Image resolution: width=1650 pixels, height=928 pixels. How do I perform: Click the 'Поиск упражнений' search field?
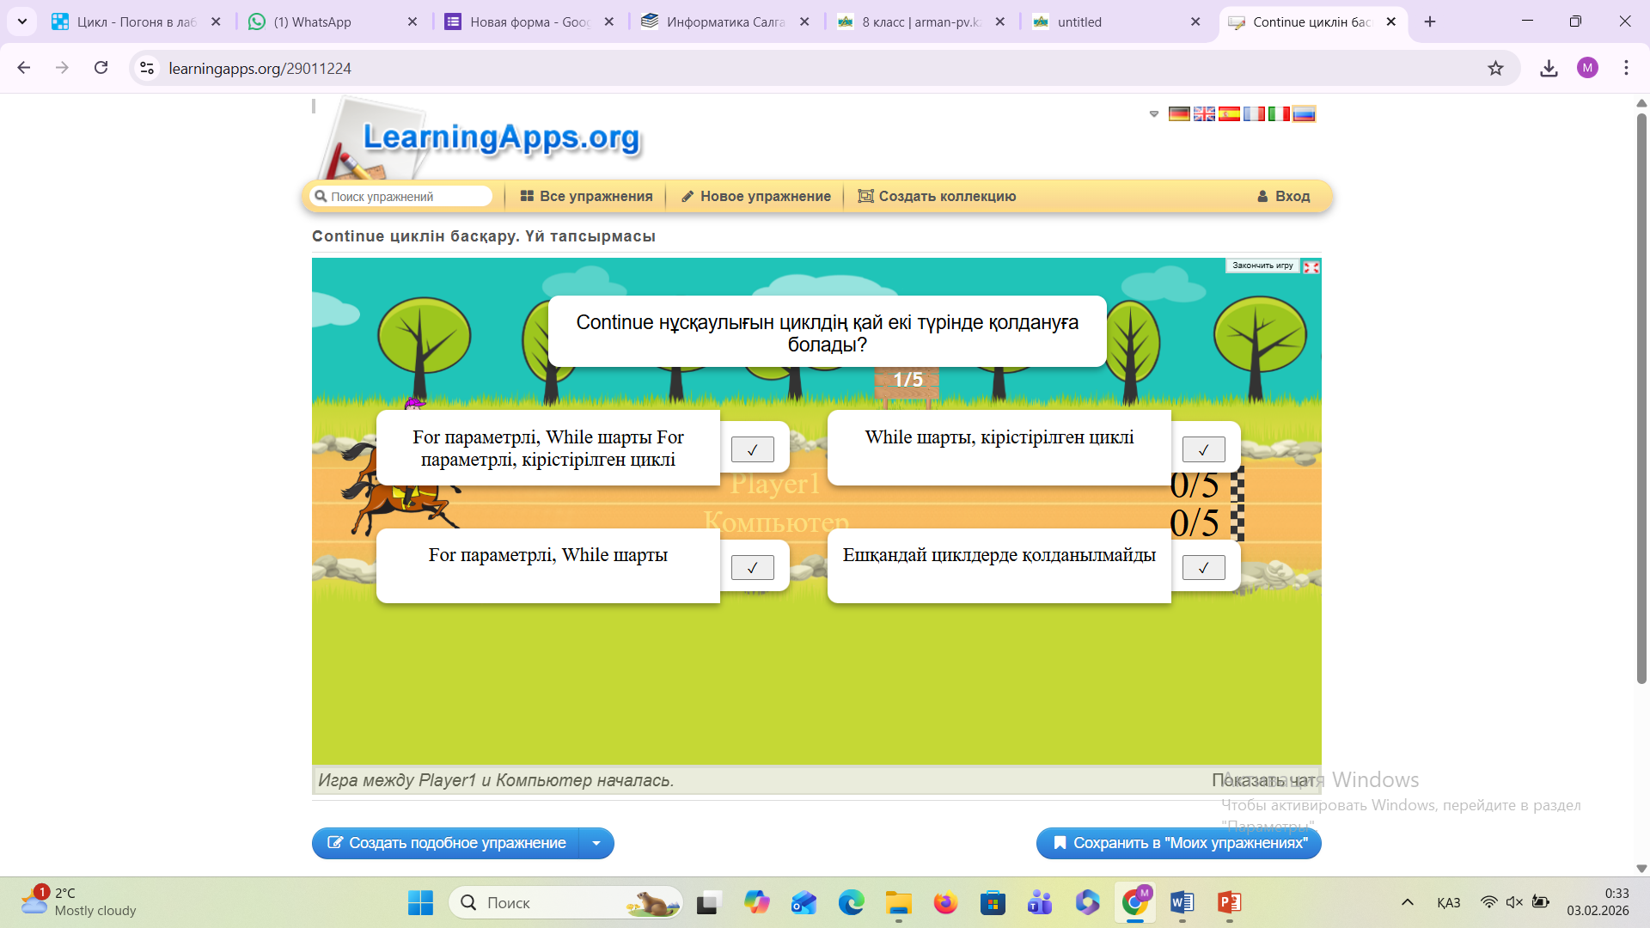point(404,197)
